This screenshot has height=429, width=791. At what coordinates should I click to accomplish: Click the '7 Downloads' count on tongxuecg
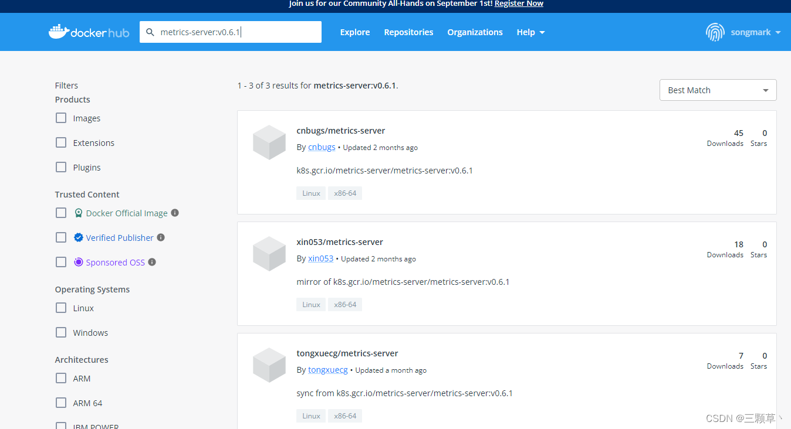tap(725, 360)
